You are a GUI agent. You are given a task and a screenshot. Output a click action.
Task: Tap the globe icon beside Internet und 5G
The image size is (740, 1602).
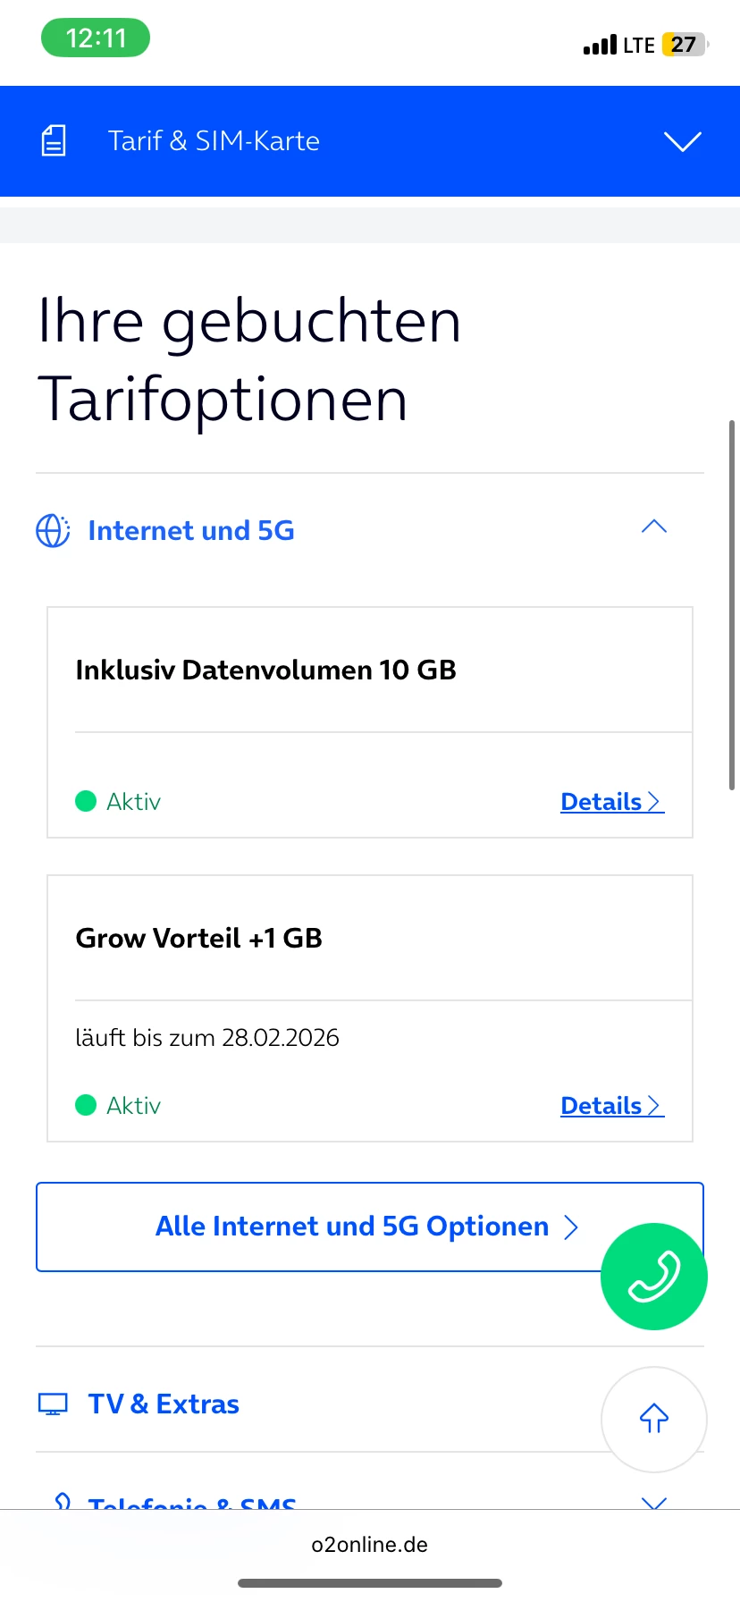coord(53,530)
